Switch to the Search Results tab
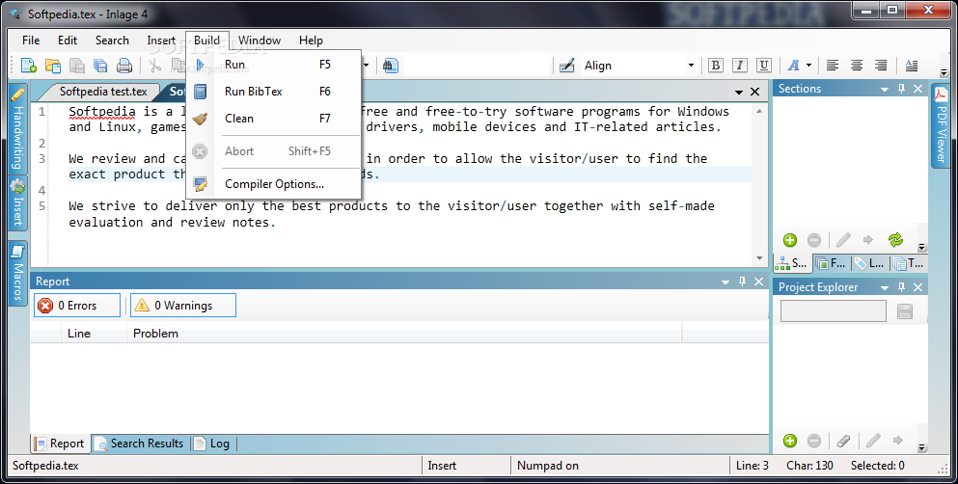 140,444
